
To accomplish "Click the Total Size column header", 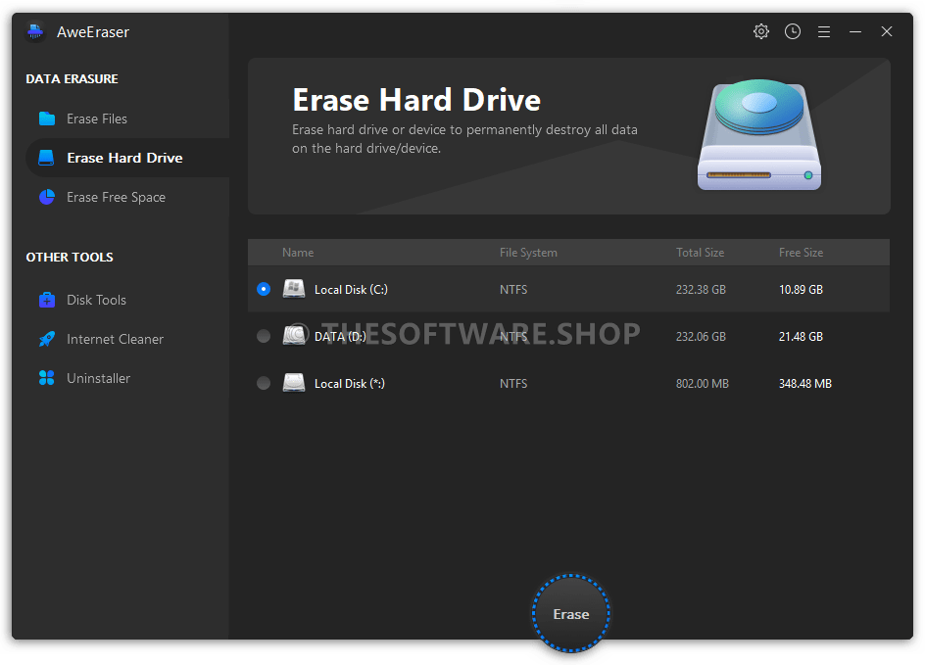I will (x=700, y=253).
